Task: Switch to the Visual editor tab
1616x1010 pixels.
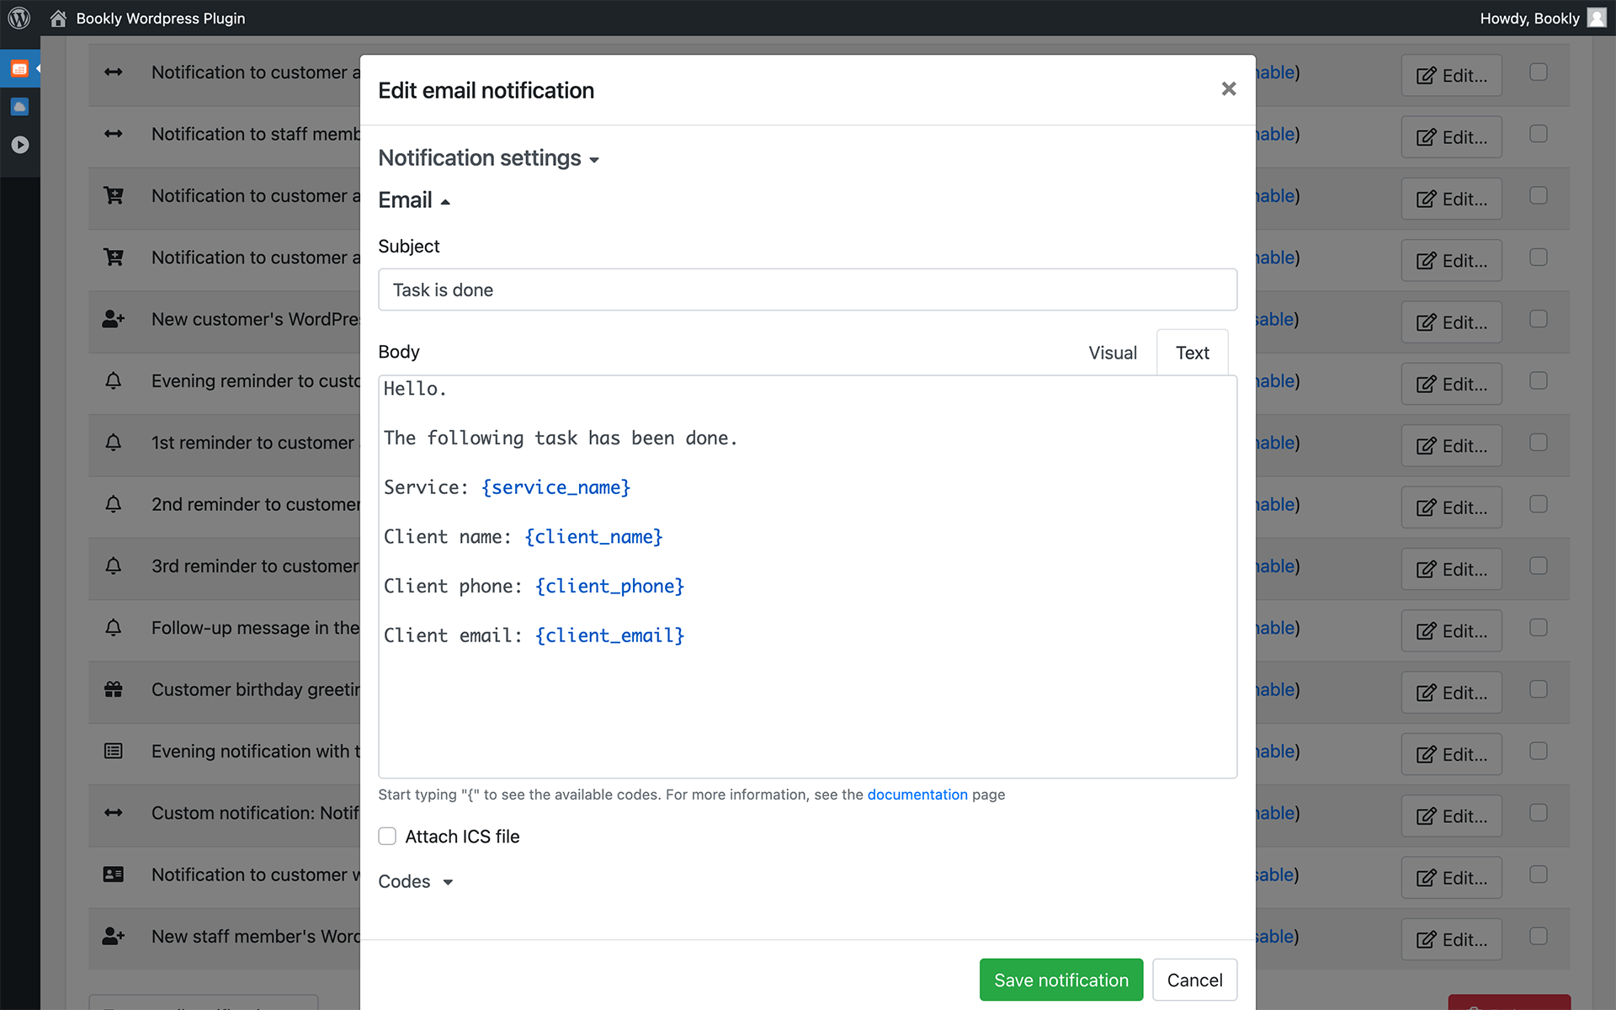Action: click(x=1112, y=353)
